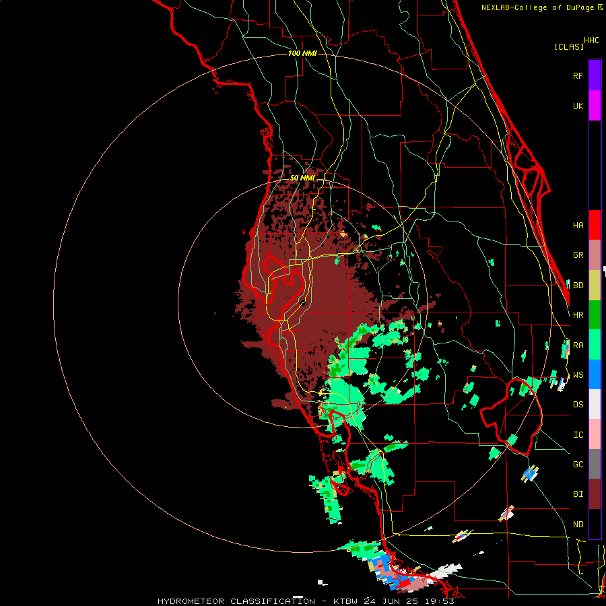Click the 24 JUN 25 date text
This screenshot has height=606, width=606.
coord(394,601)
